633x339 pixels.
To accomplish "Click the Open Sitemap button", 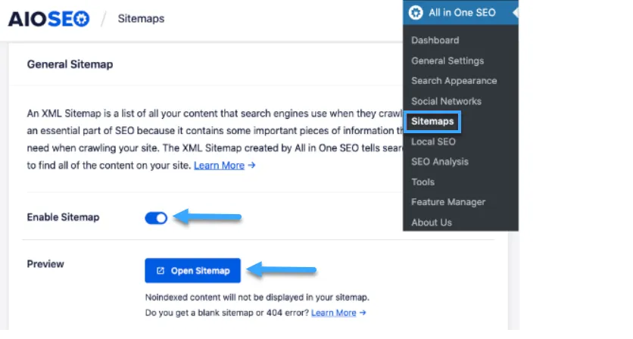I will pos(192,270).
